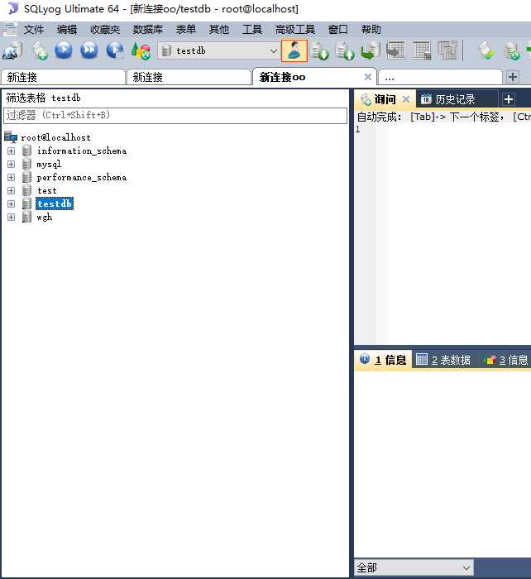Image resolution: width=531 pixels, height=579 pixels.
Task: Click the overlapping tables toolbar icon
Action: pos(447,50)
